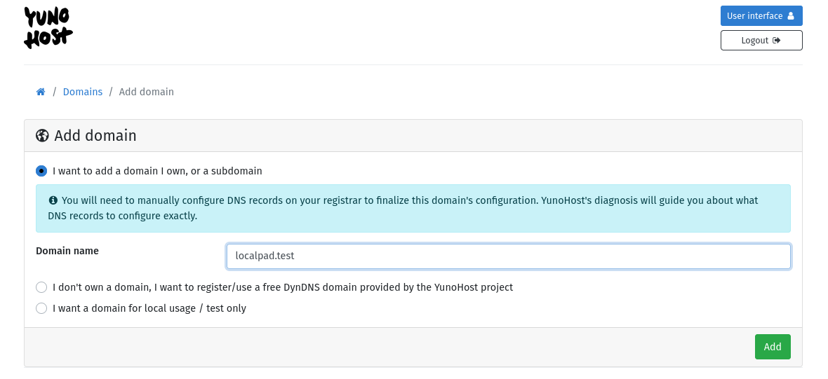Go to the Domains breadcrumb link
Screen dimensions: 828x379
(x=82, y=92)
